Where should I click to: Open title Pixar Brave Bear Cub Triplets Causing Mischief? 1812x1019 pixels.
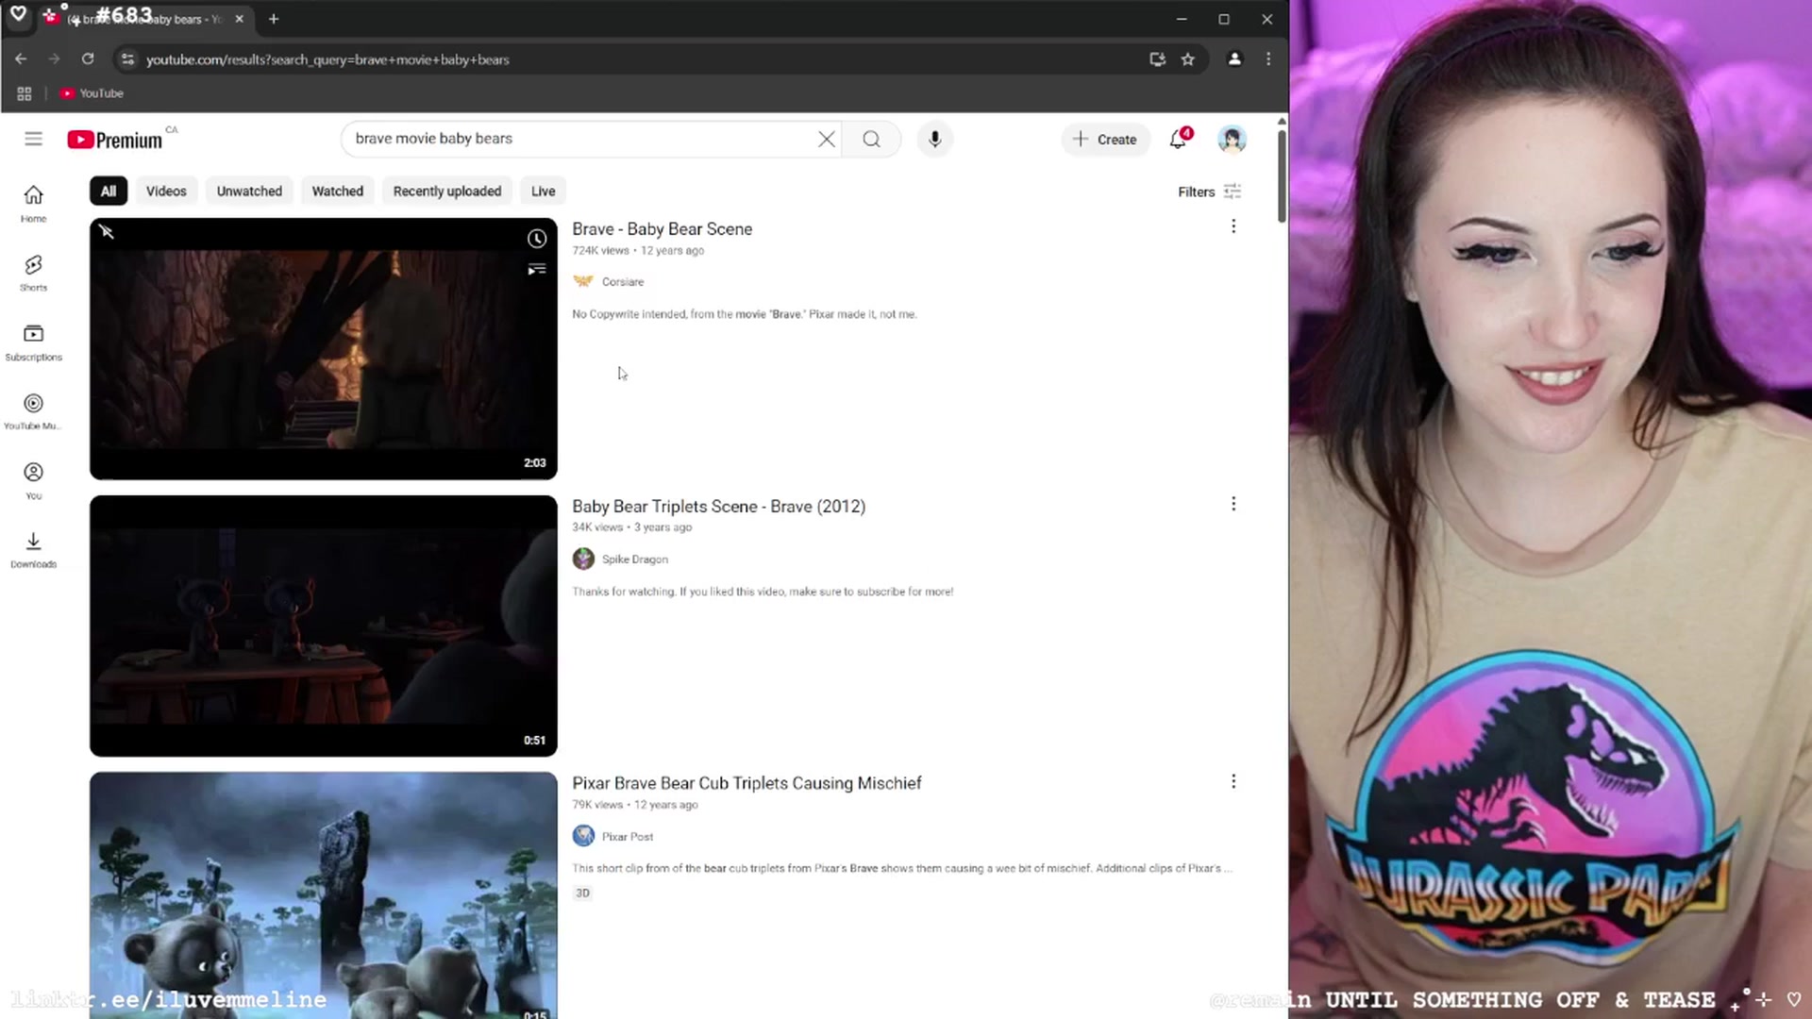[747, 783]
